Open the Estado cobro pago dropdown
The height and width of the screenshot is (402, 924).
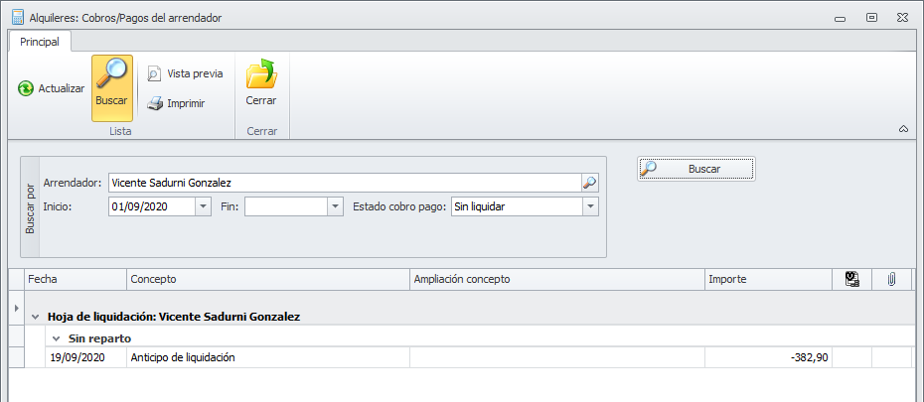590,206
